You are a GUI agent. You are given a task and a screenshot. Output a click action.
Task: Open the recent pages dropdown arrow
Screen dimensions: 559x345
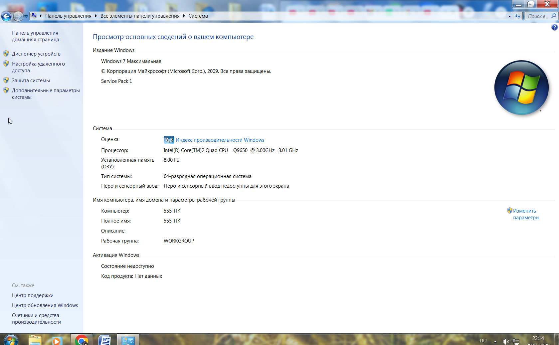[x=26, y=16]
